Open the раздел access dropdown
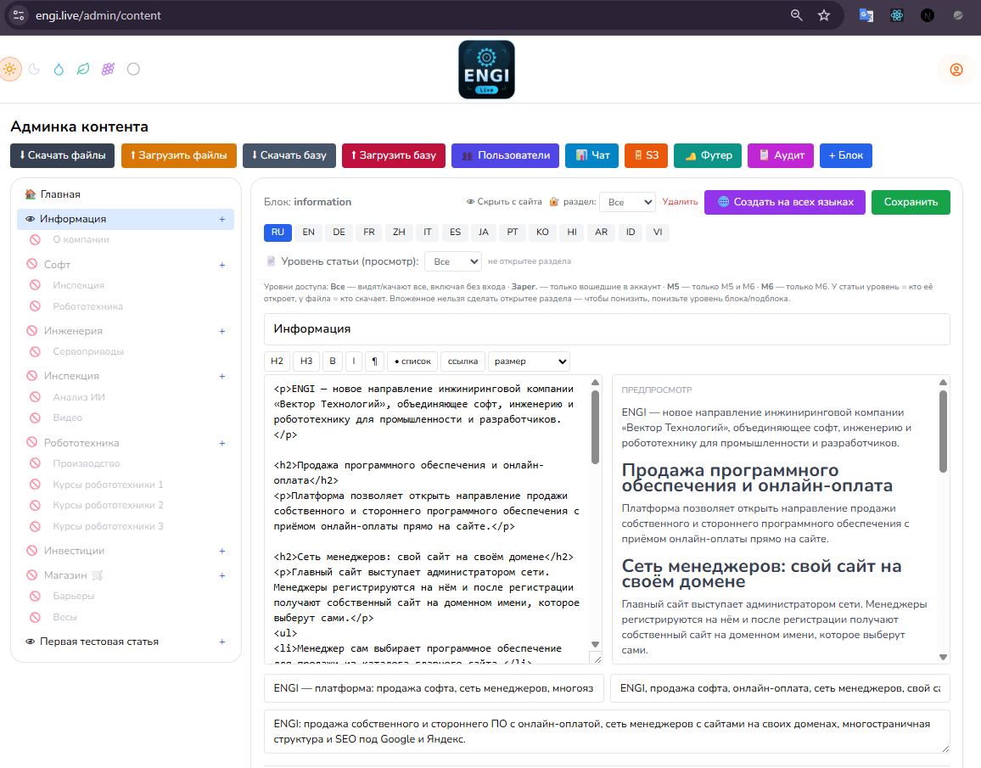 click(627, 202)
